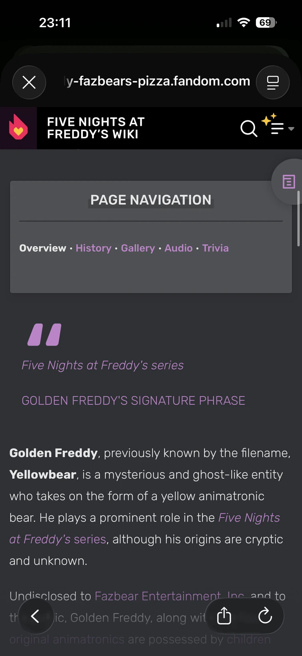This screenshot has width=302, height=656.
Task: Close the in-app browser page
Action: pos(29,82)
